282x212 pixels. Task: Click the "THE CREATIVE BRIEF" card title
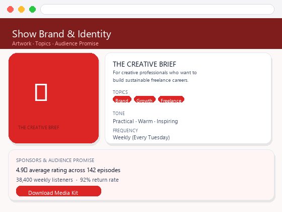point(145,64)
